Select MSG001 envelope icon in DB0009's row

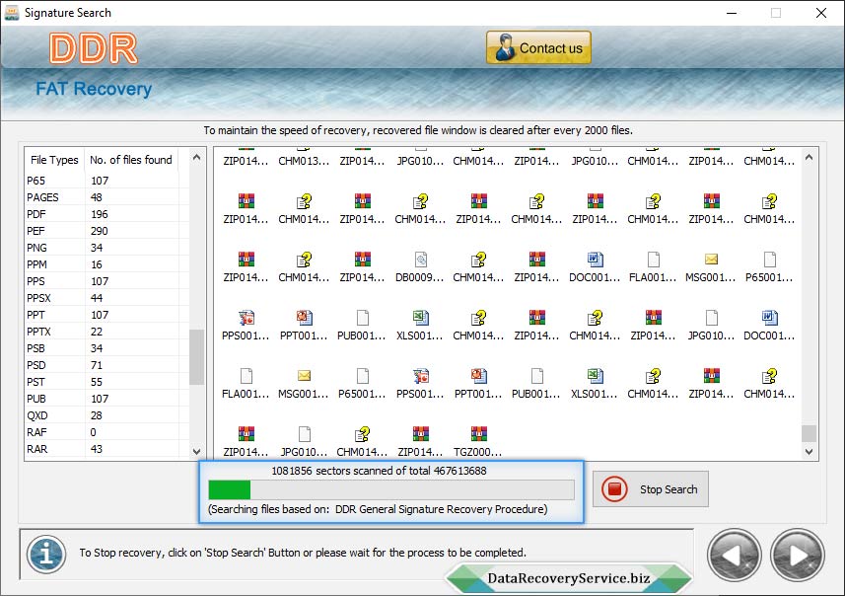coord(711,260)
